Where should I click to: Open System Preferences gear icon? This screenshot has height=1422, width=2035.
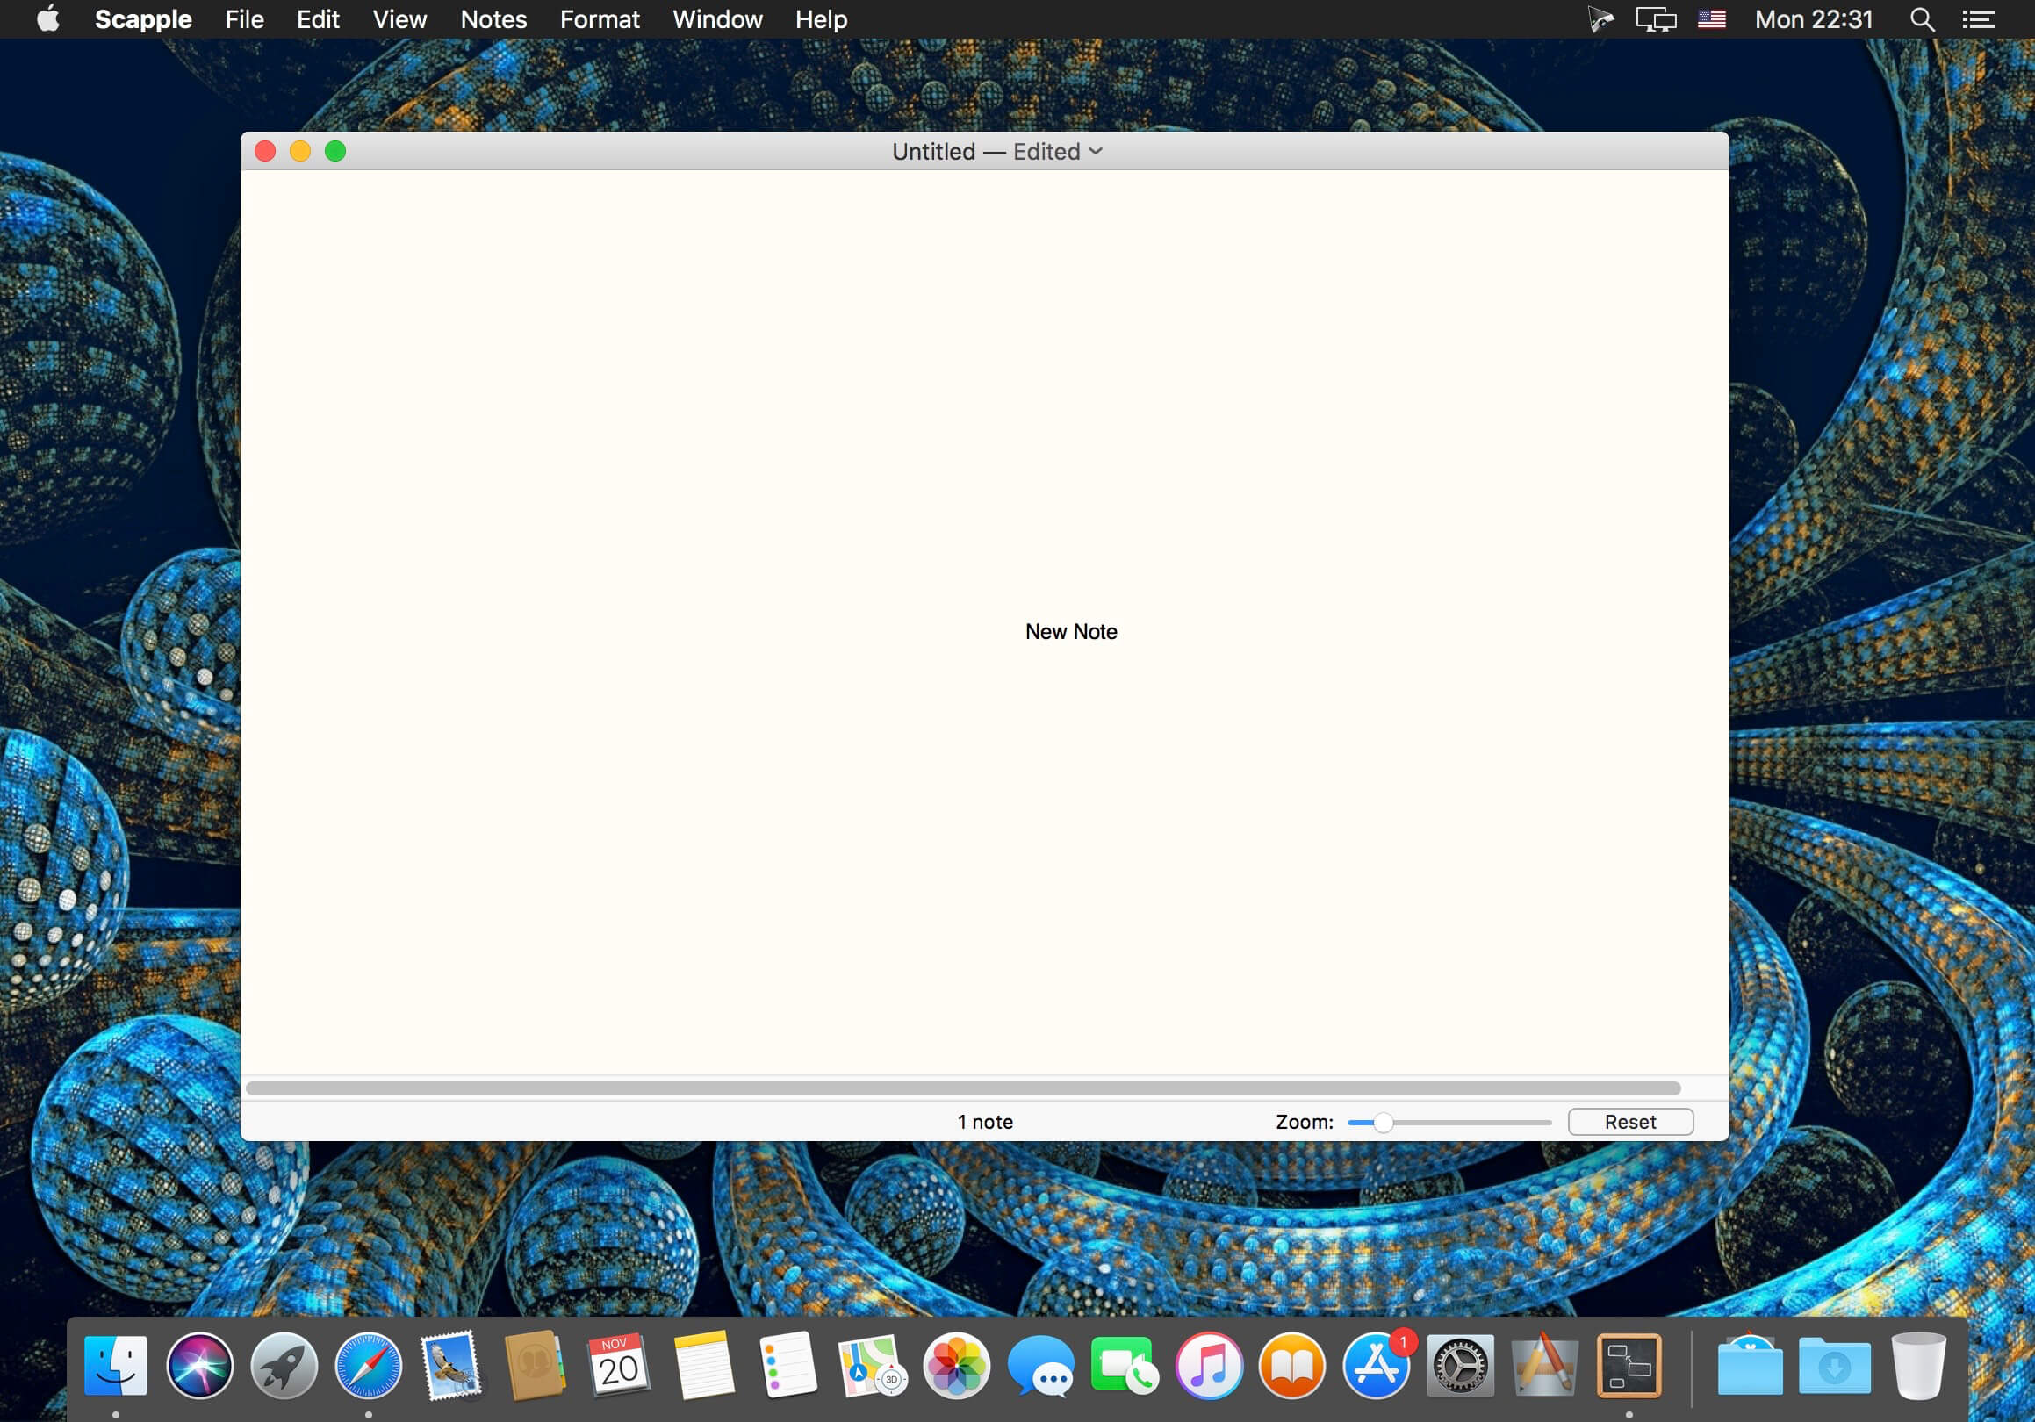coord(1460,1365)
